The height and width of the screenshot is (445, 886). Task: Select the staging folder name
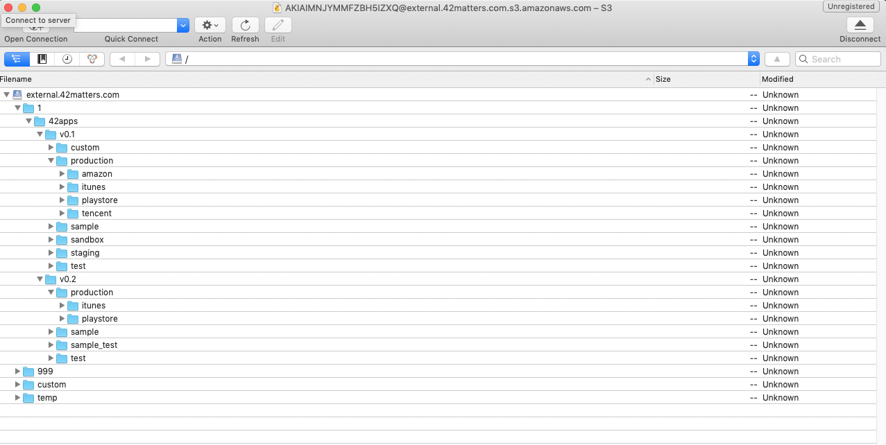(x=85, y=253)
